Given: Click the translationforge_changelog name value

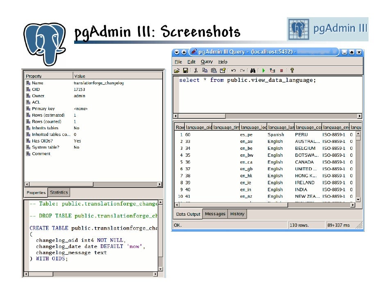Looking at the screenshot, I should [x=99, y=83].
